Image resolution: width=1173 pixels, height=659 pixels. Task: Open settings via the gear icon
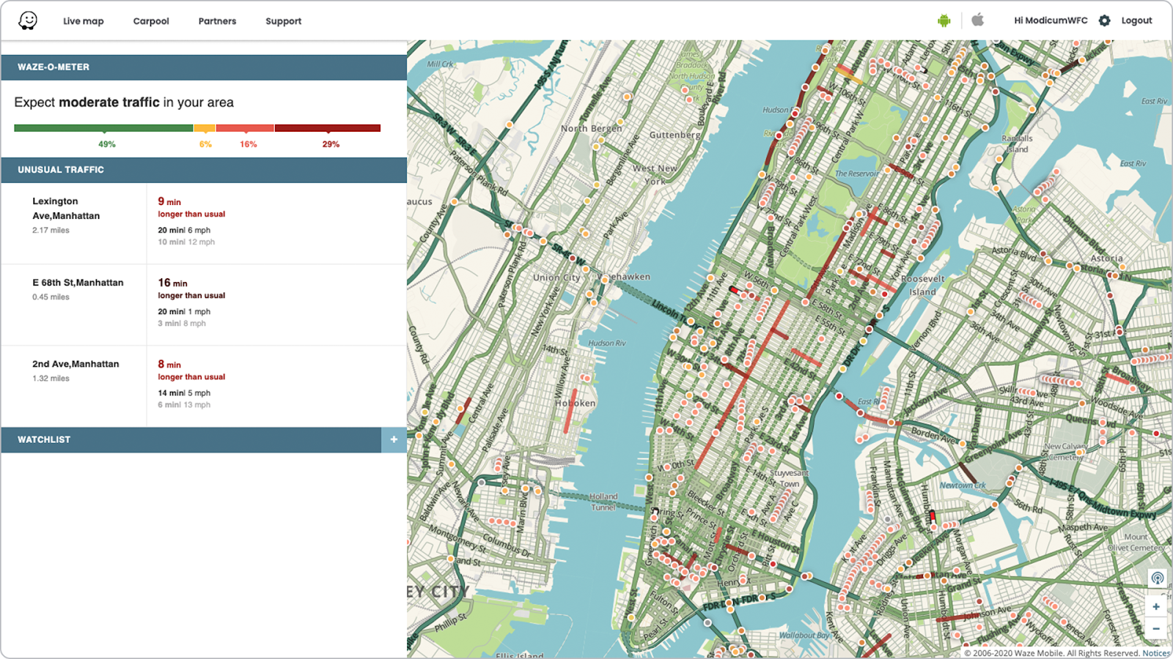(1104, 21)
